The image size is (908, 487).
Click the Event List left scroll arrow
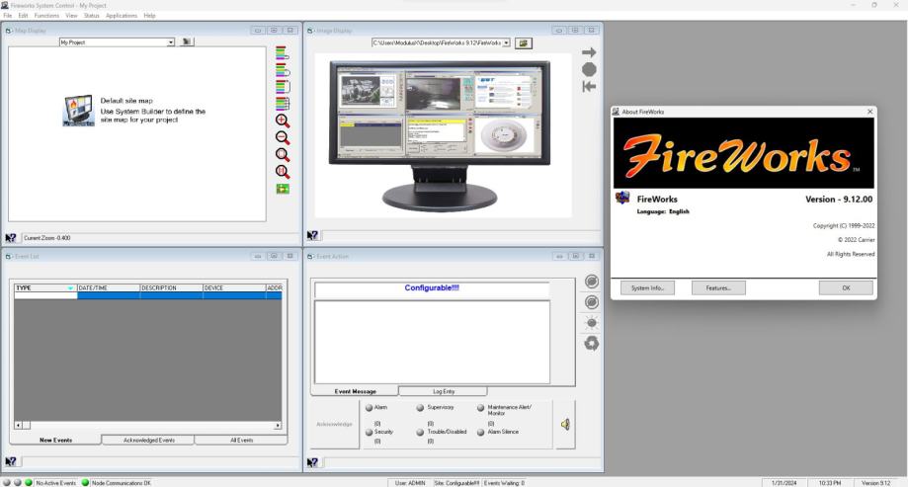[19, 425]
